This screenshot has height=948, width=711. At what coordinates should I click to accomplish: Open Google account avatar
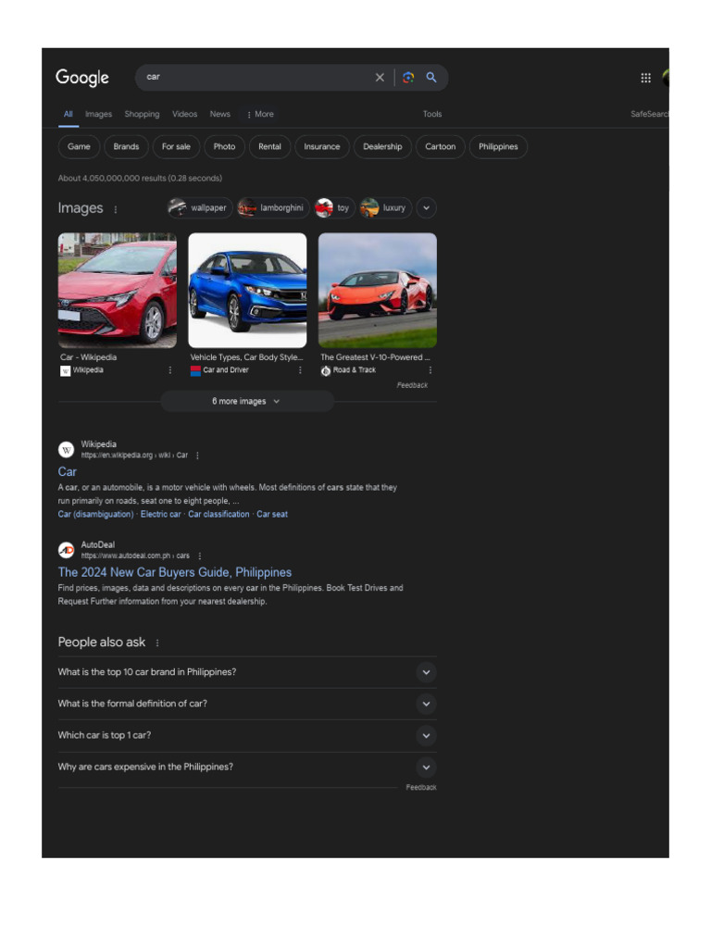(666, 78)
